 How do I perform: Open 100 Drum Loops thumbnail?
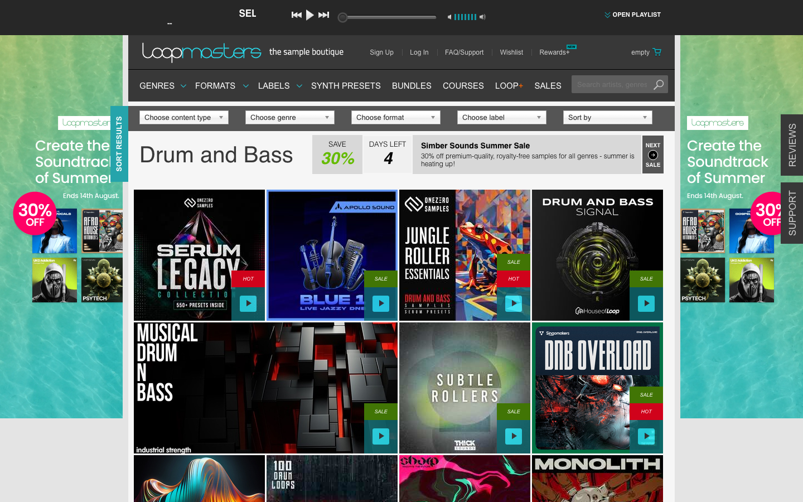pyautogui.click(x=332, y=479)
